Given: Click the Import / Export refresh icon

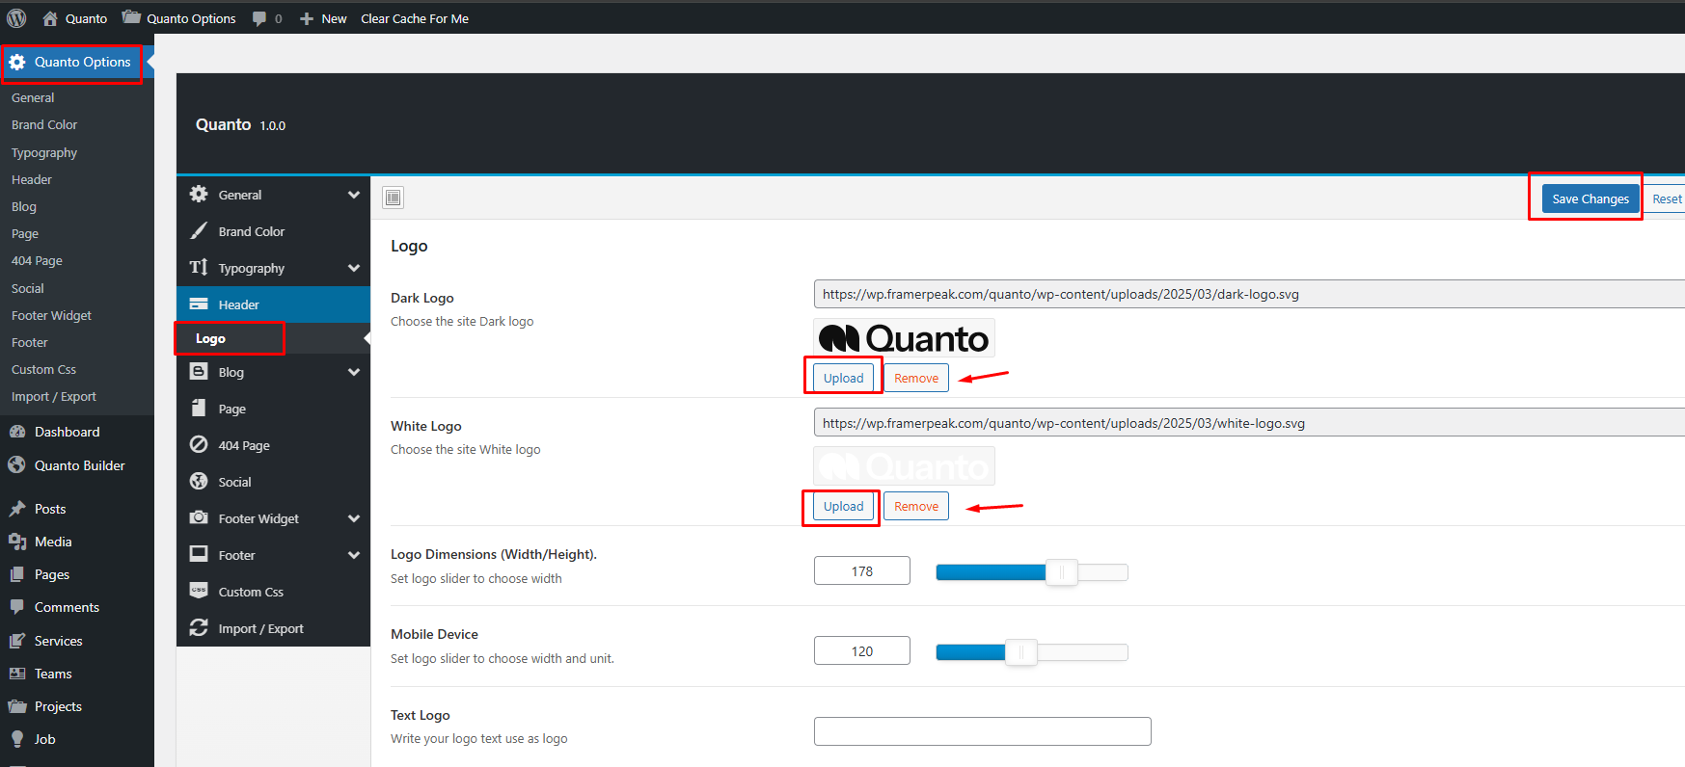Looking at the screenshot, I should click(x=199, y=627).
